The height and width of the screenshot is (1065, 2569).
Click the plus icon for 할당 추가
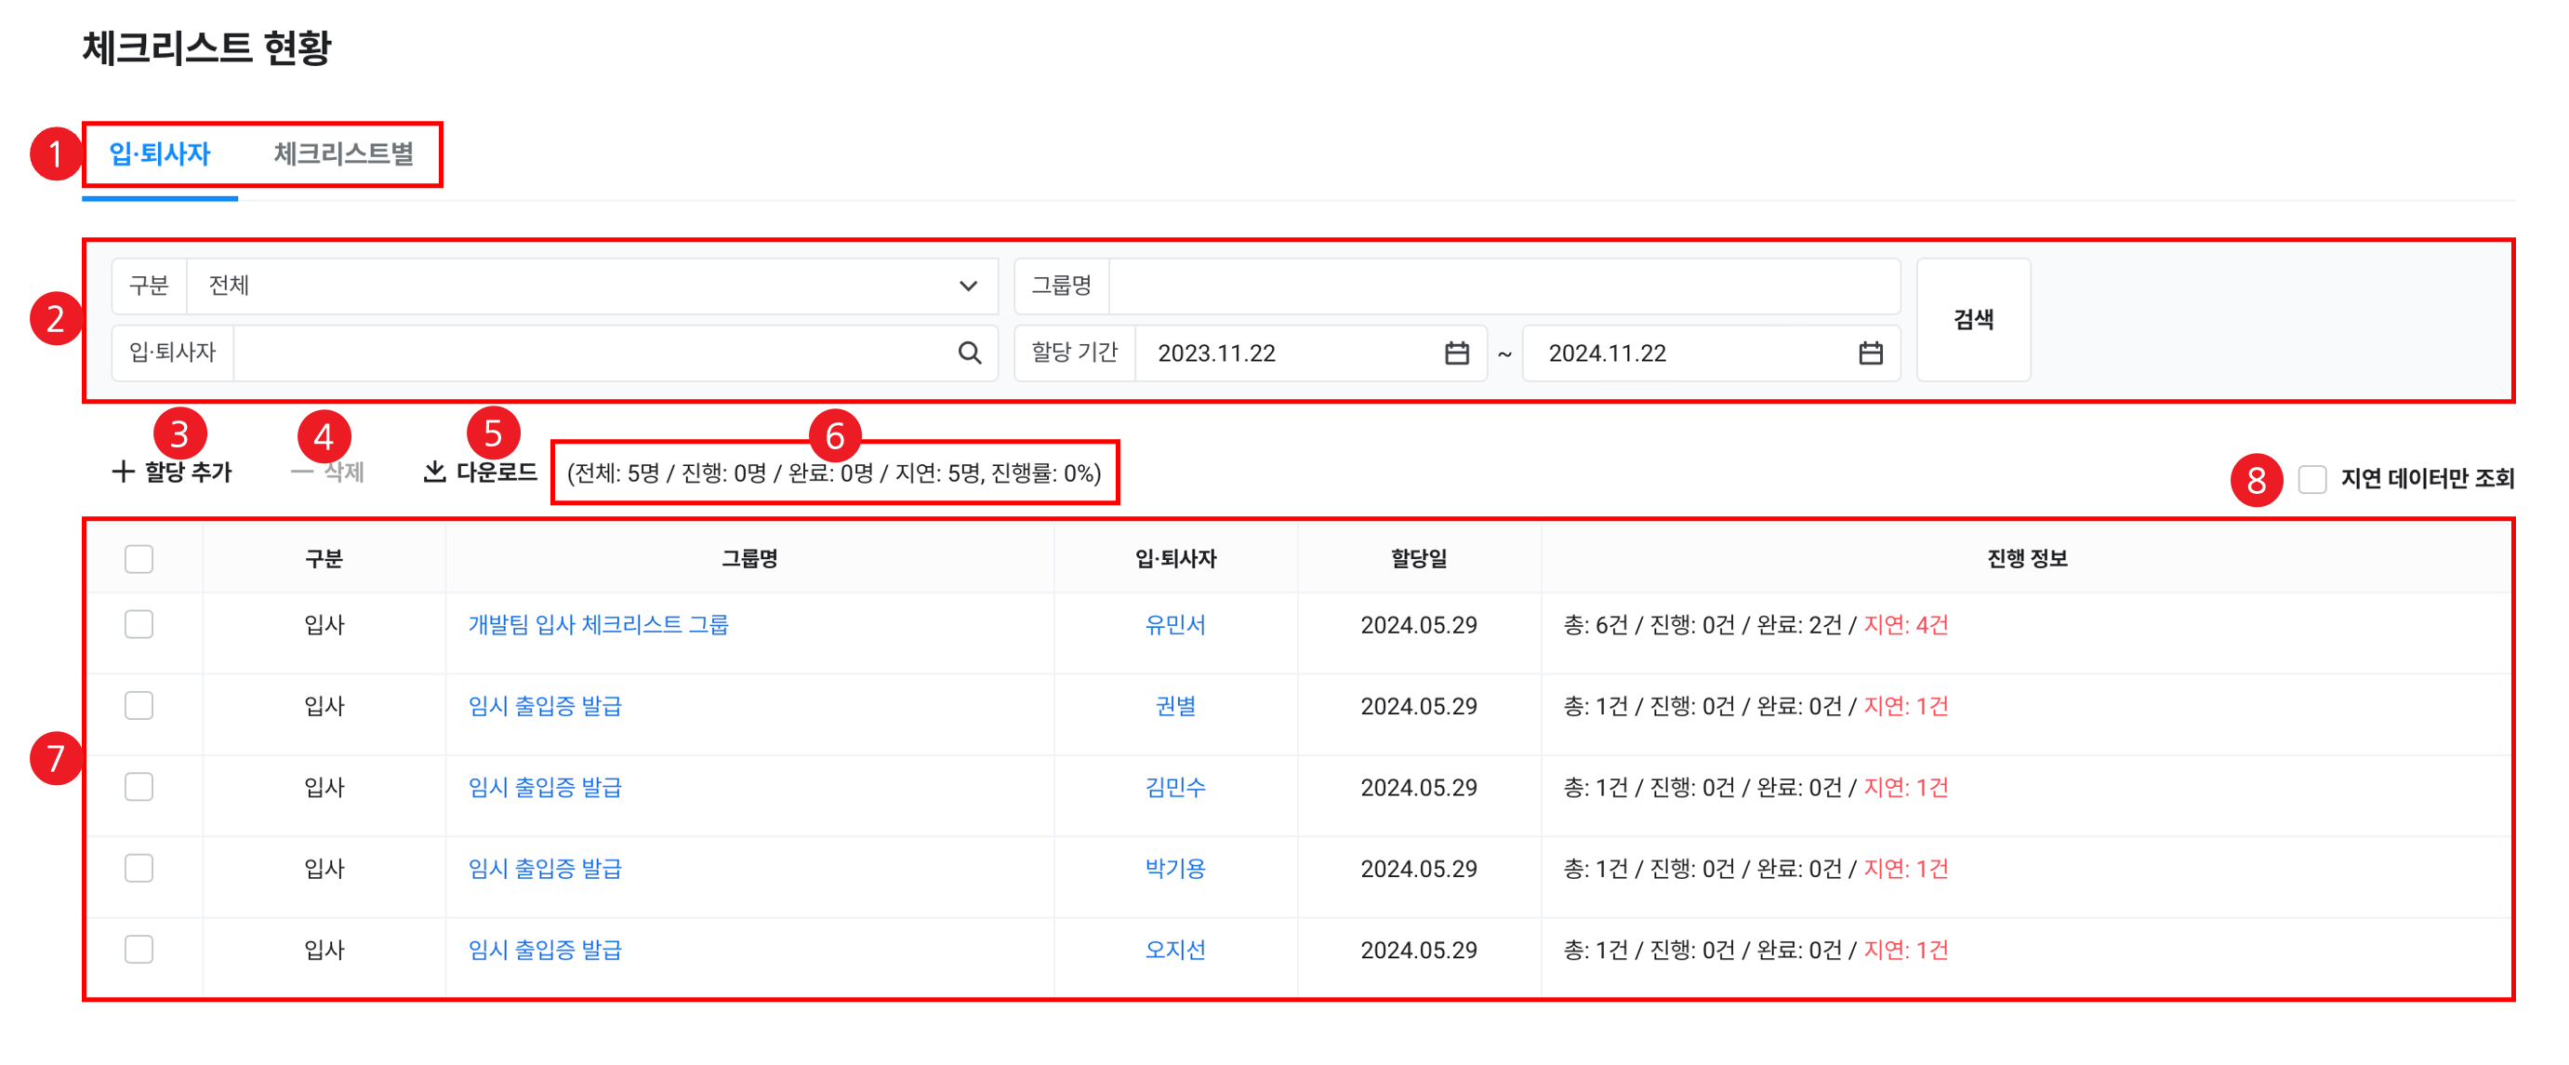(x=123, y=472)
